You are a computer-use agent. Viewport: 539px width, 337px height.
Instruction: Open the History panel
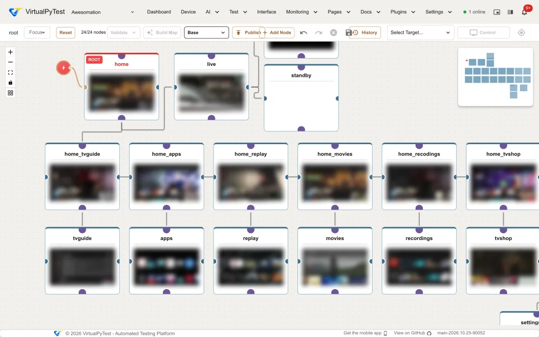tap(365, 33)
